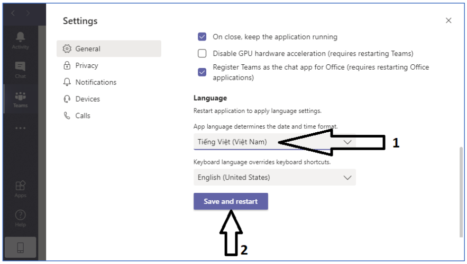
Task: Toggle Register Teams as chat app checkbox
Action: pyautogui.click(x=202, y=72)
